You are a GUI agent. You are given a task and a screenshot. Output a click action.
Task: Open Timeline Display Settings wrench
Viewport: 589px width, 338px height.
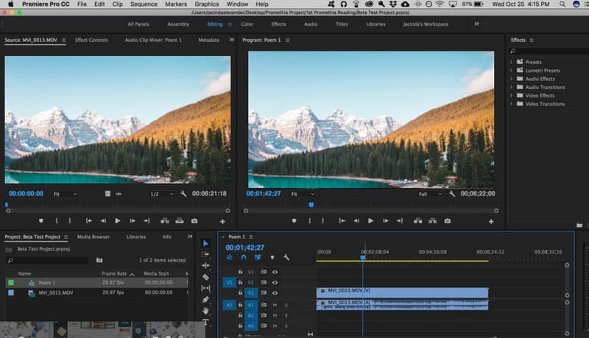[x=286, y=257]
